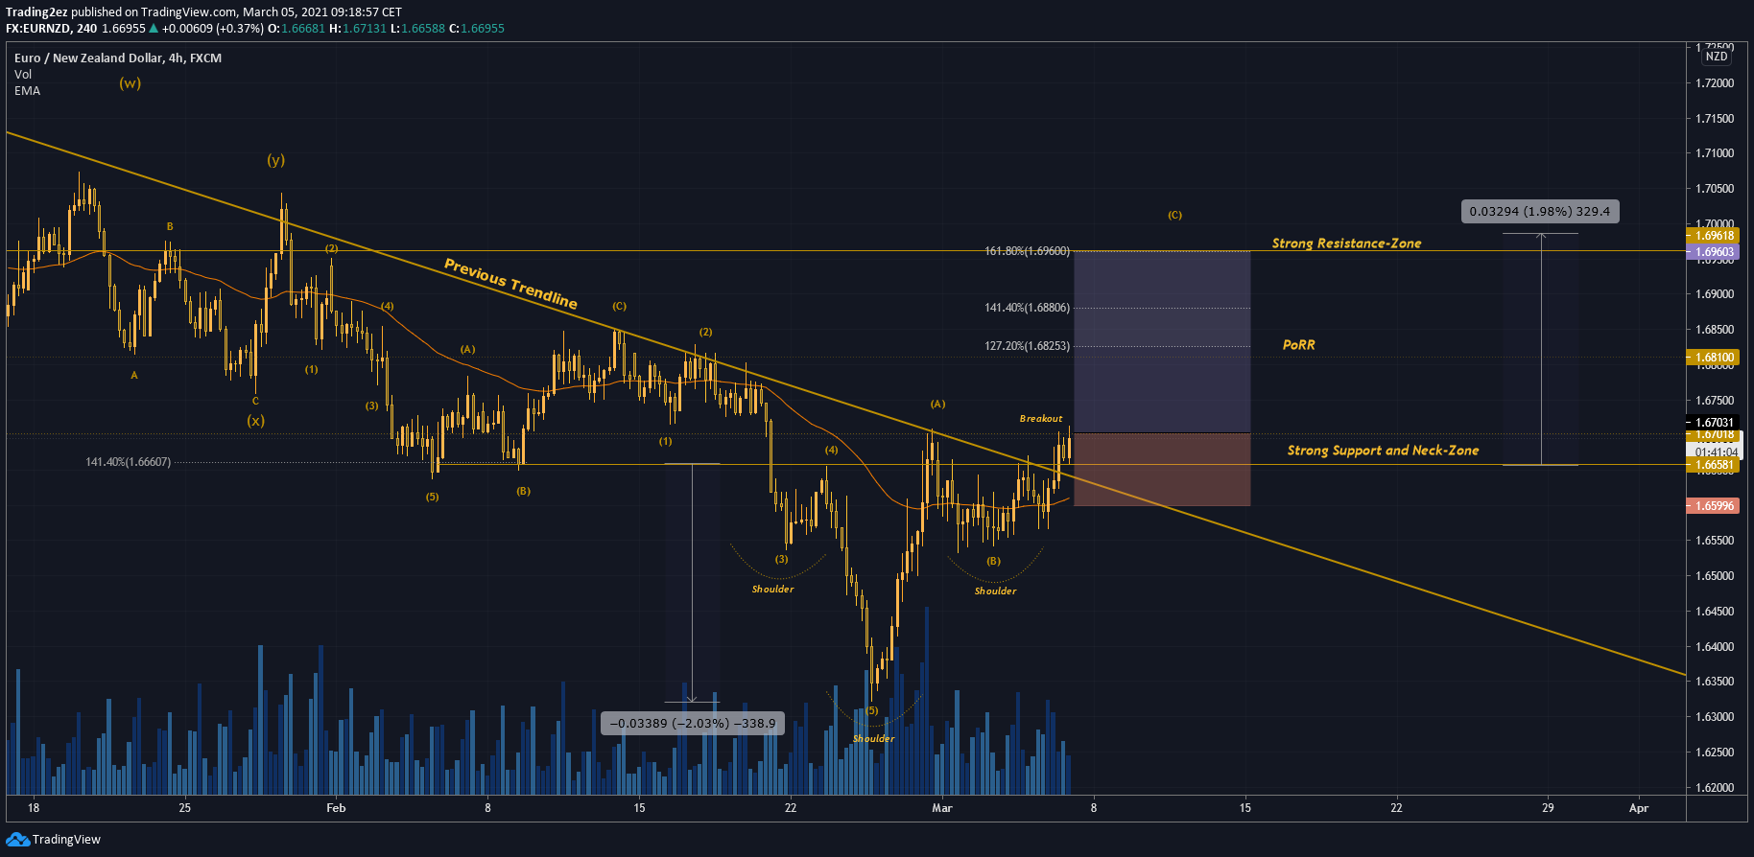Click the 25 date label on time axis
Screen dimensions: 1754x857
(x=185, y=808)
